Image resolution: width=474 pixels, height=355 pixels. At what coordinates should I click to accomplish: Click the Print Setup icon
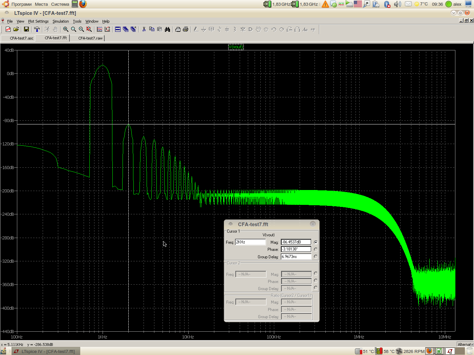[x=178, y=29]
